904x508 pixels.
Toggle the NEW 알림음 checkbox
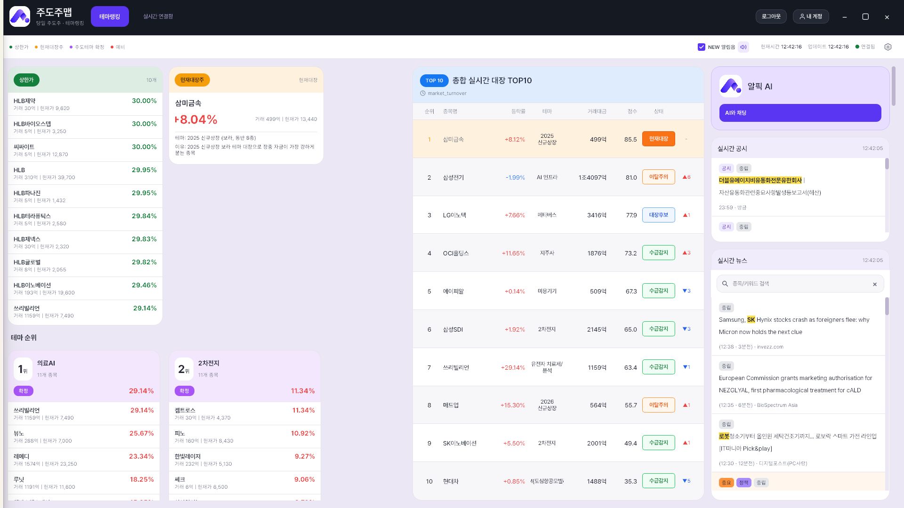coord(702,47)
